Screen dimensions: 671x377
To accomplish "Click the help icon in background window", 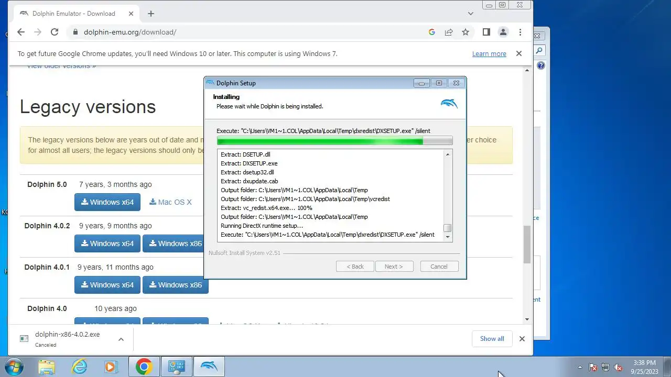I will click(540, 65).
